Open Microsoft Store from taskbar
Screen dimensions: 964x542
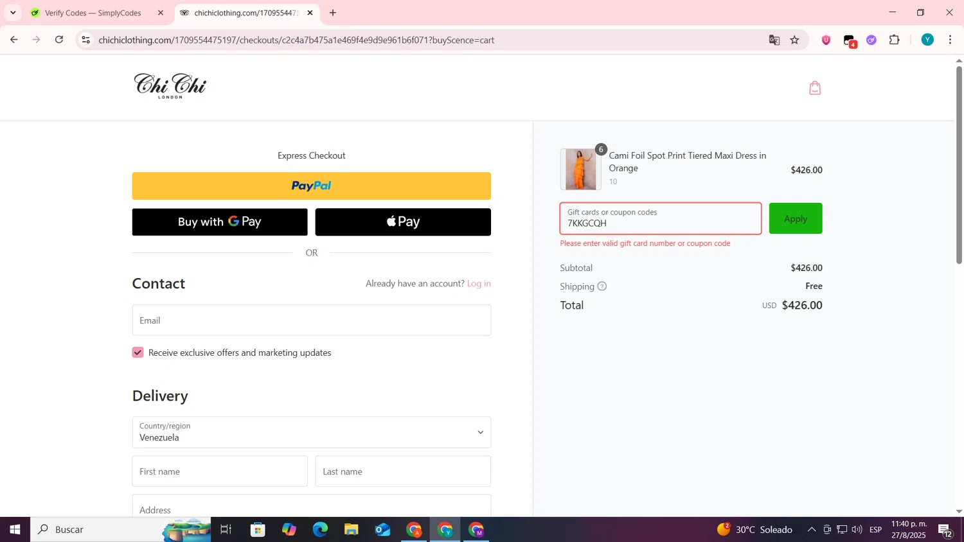[258, 530]
